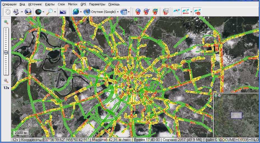
Task: Toggle GPS center-on-position button
Action: click(197, 11)
